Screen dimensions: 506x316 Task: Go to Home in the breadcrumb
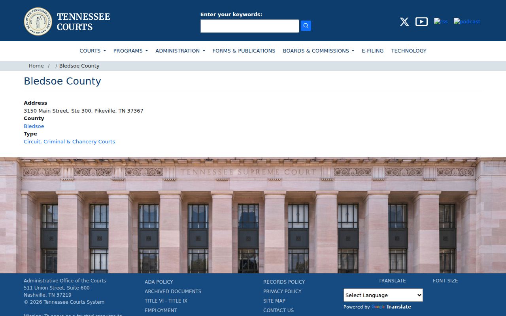point(36,66)
